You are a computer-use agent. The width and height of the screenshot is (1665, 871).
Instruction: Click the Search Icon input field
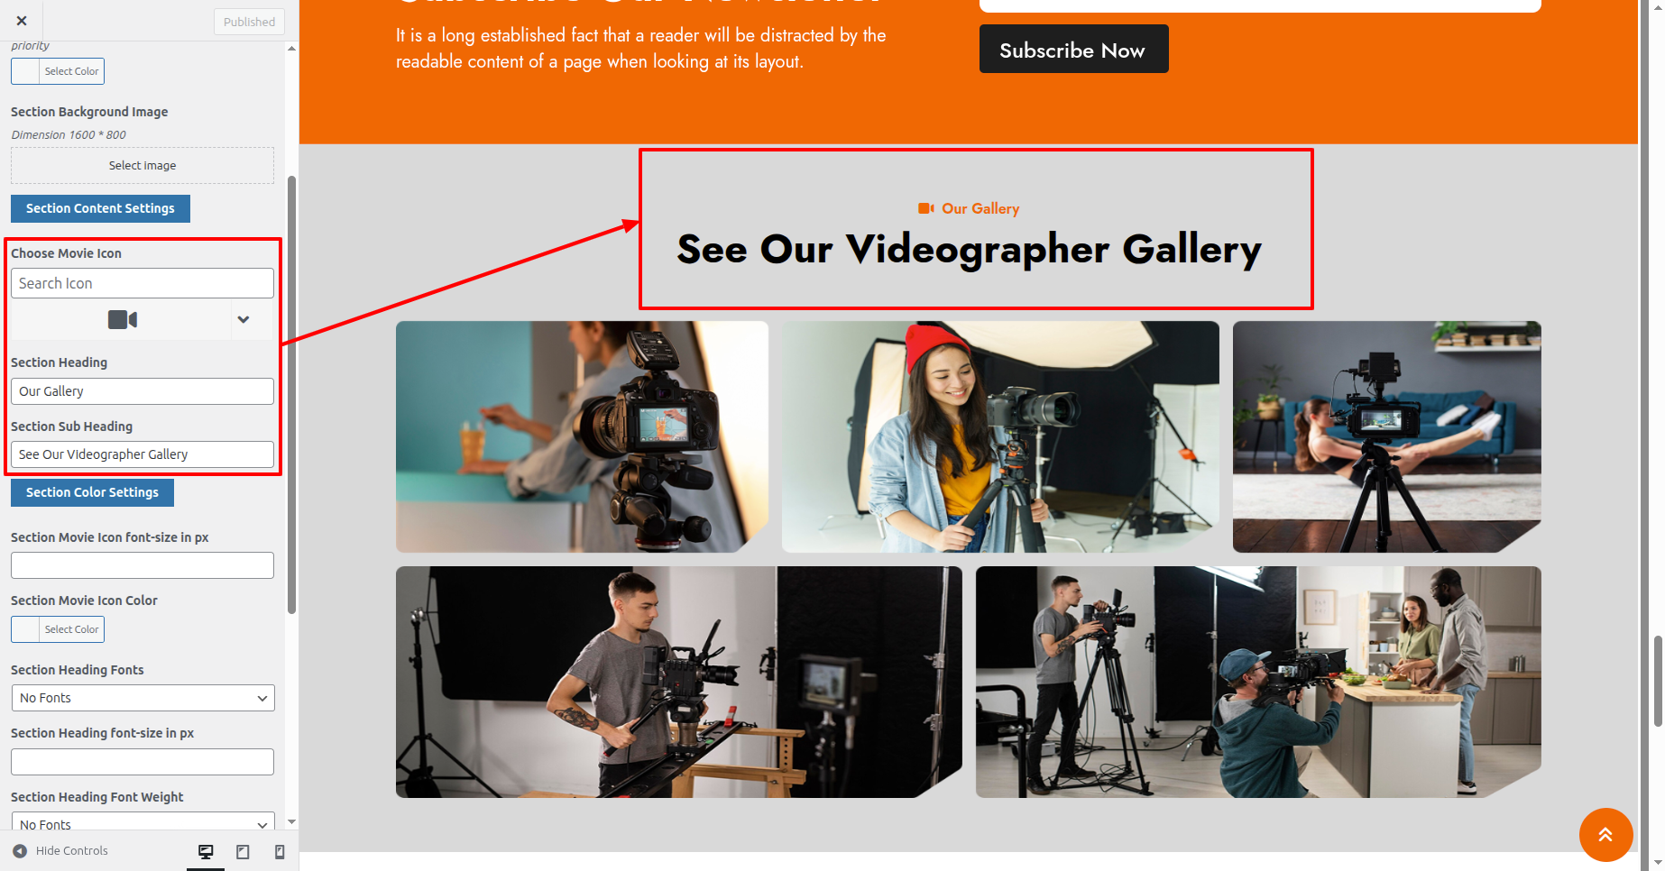(143, 283)
